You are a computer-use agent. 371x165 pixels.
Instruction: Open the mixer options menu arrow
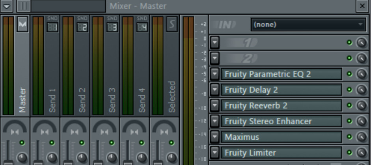[x=6, y=6]
